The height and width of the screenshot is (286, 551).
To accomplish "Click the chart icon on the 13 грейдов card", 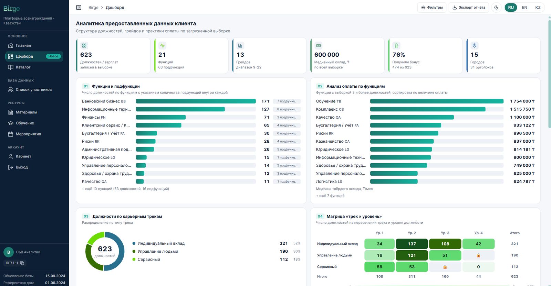I will tap(240, 45).
